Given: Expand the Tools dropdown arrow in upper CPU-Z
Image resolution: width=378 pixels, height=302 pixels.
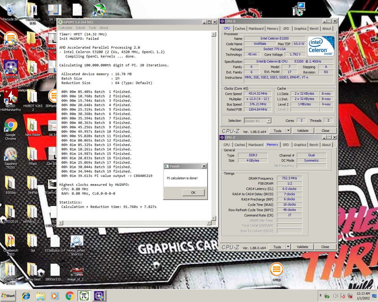Looking at the screenshot, I should [x=288, y=131].
